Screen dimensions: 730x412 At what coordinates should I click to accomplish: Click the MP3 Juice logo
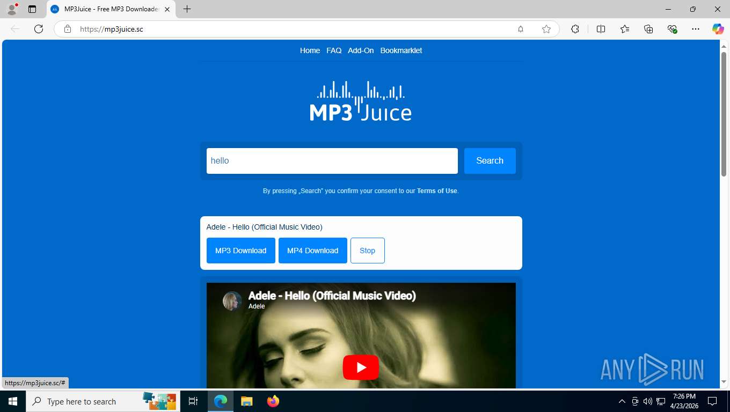(361, 101)
